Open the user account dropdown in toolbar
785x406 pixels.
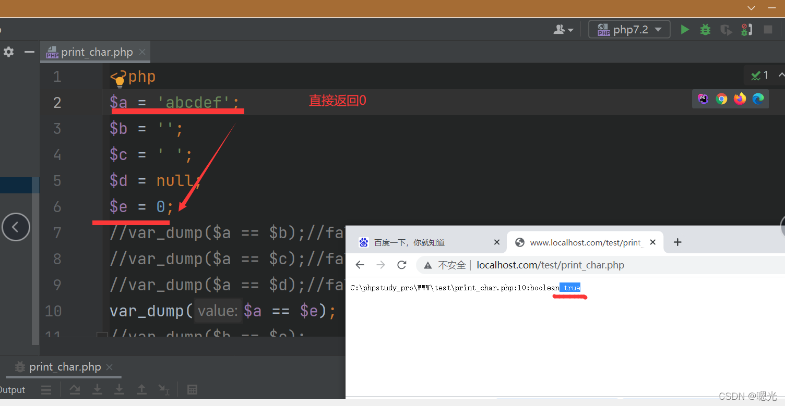click(x=563, y=30)
